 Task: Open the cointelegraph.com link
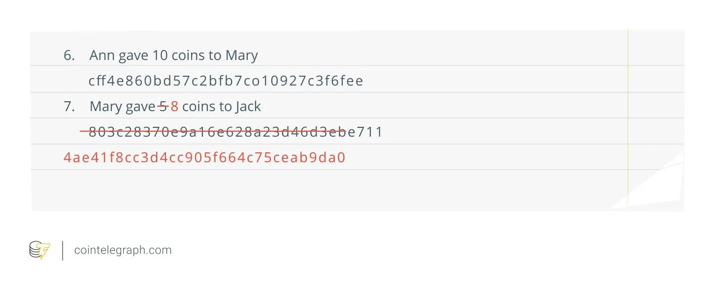point(123,250)
